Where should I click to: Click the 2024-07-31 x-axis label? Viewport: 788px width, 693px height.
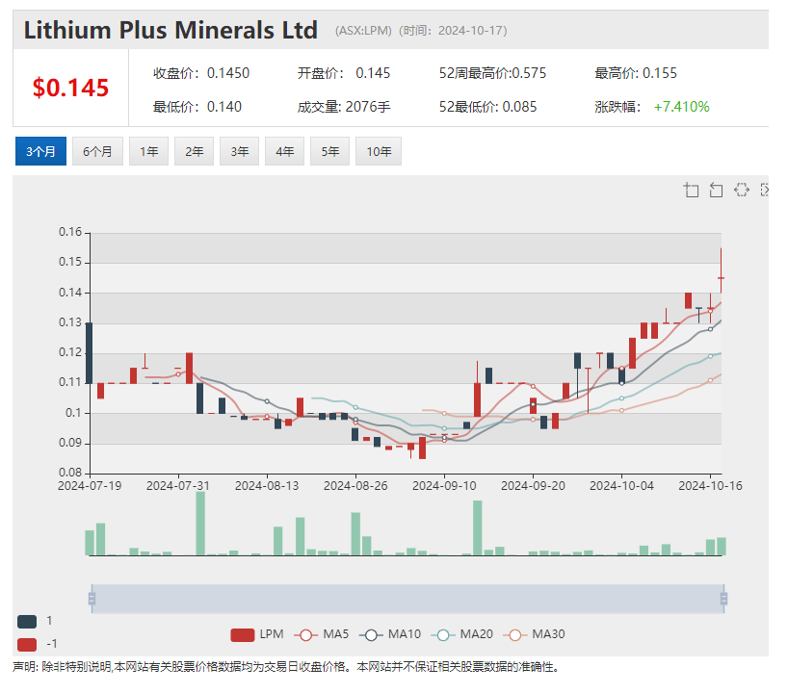point(178,486)
